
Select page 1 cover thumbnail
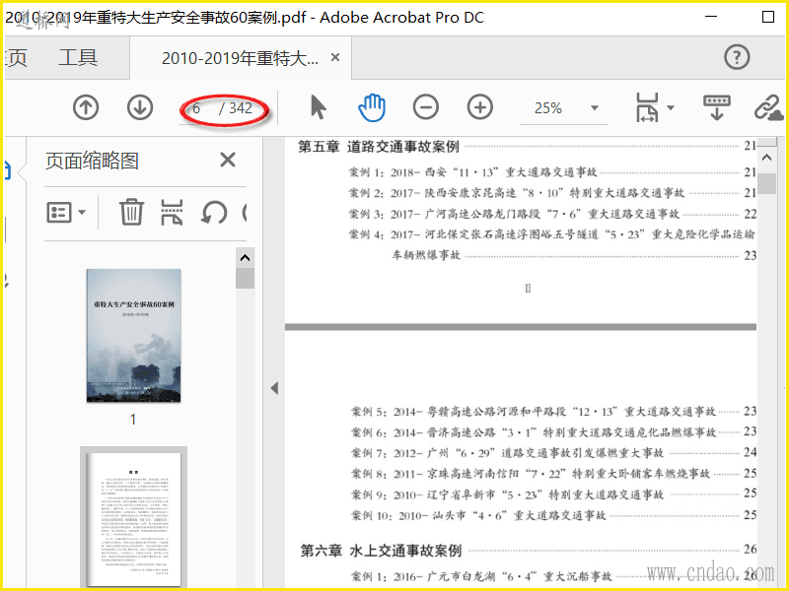click(134, 335)
